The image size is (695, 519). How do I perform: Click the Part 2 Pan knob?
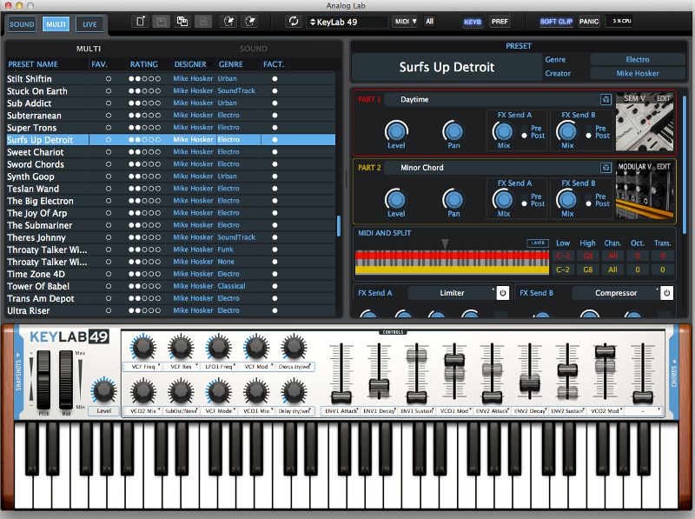pos(453,200)
